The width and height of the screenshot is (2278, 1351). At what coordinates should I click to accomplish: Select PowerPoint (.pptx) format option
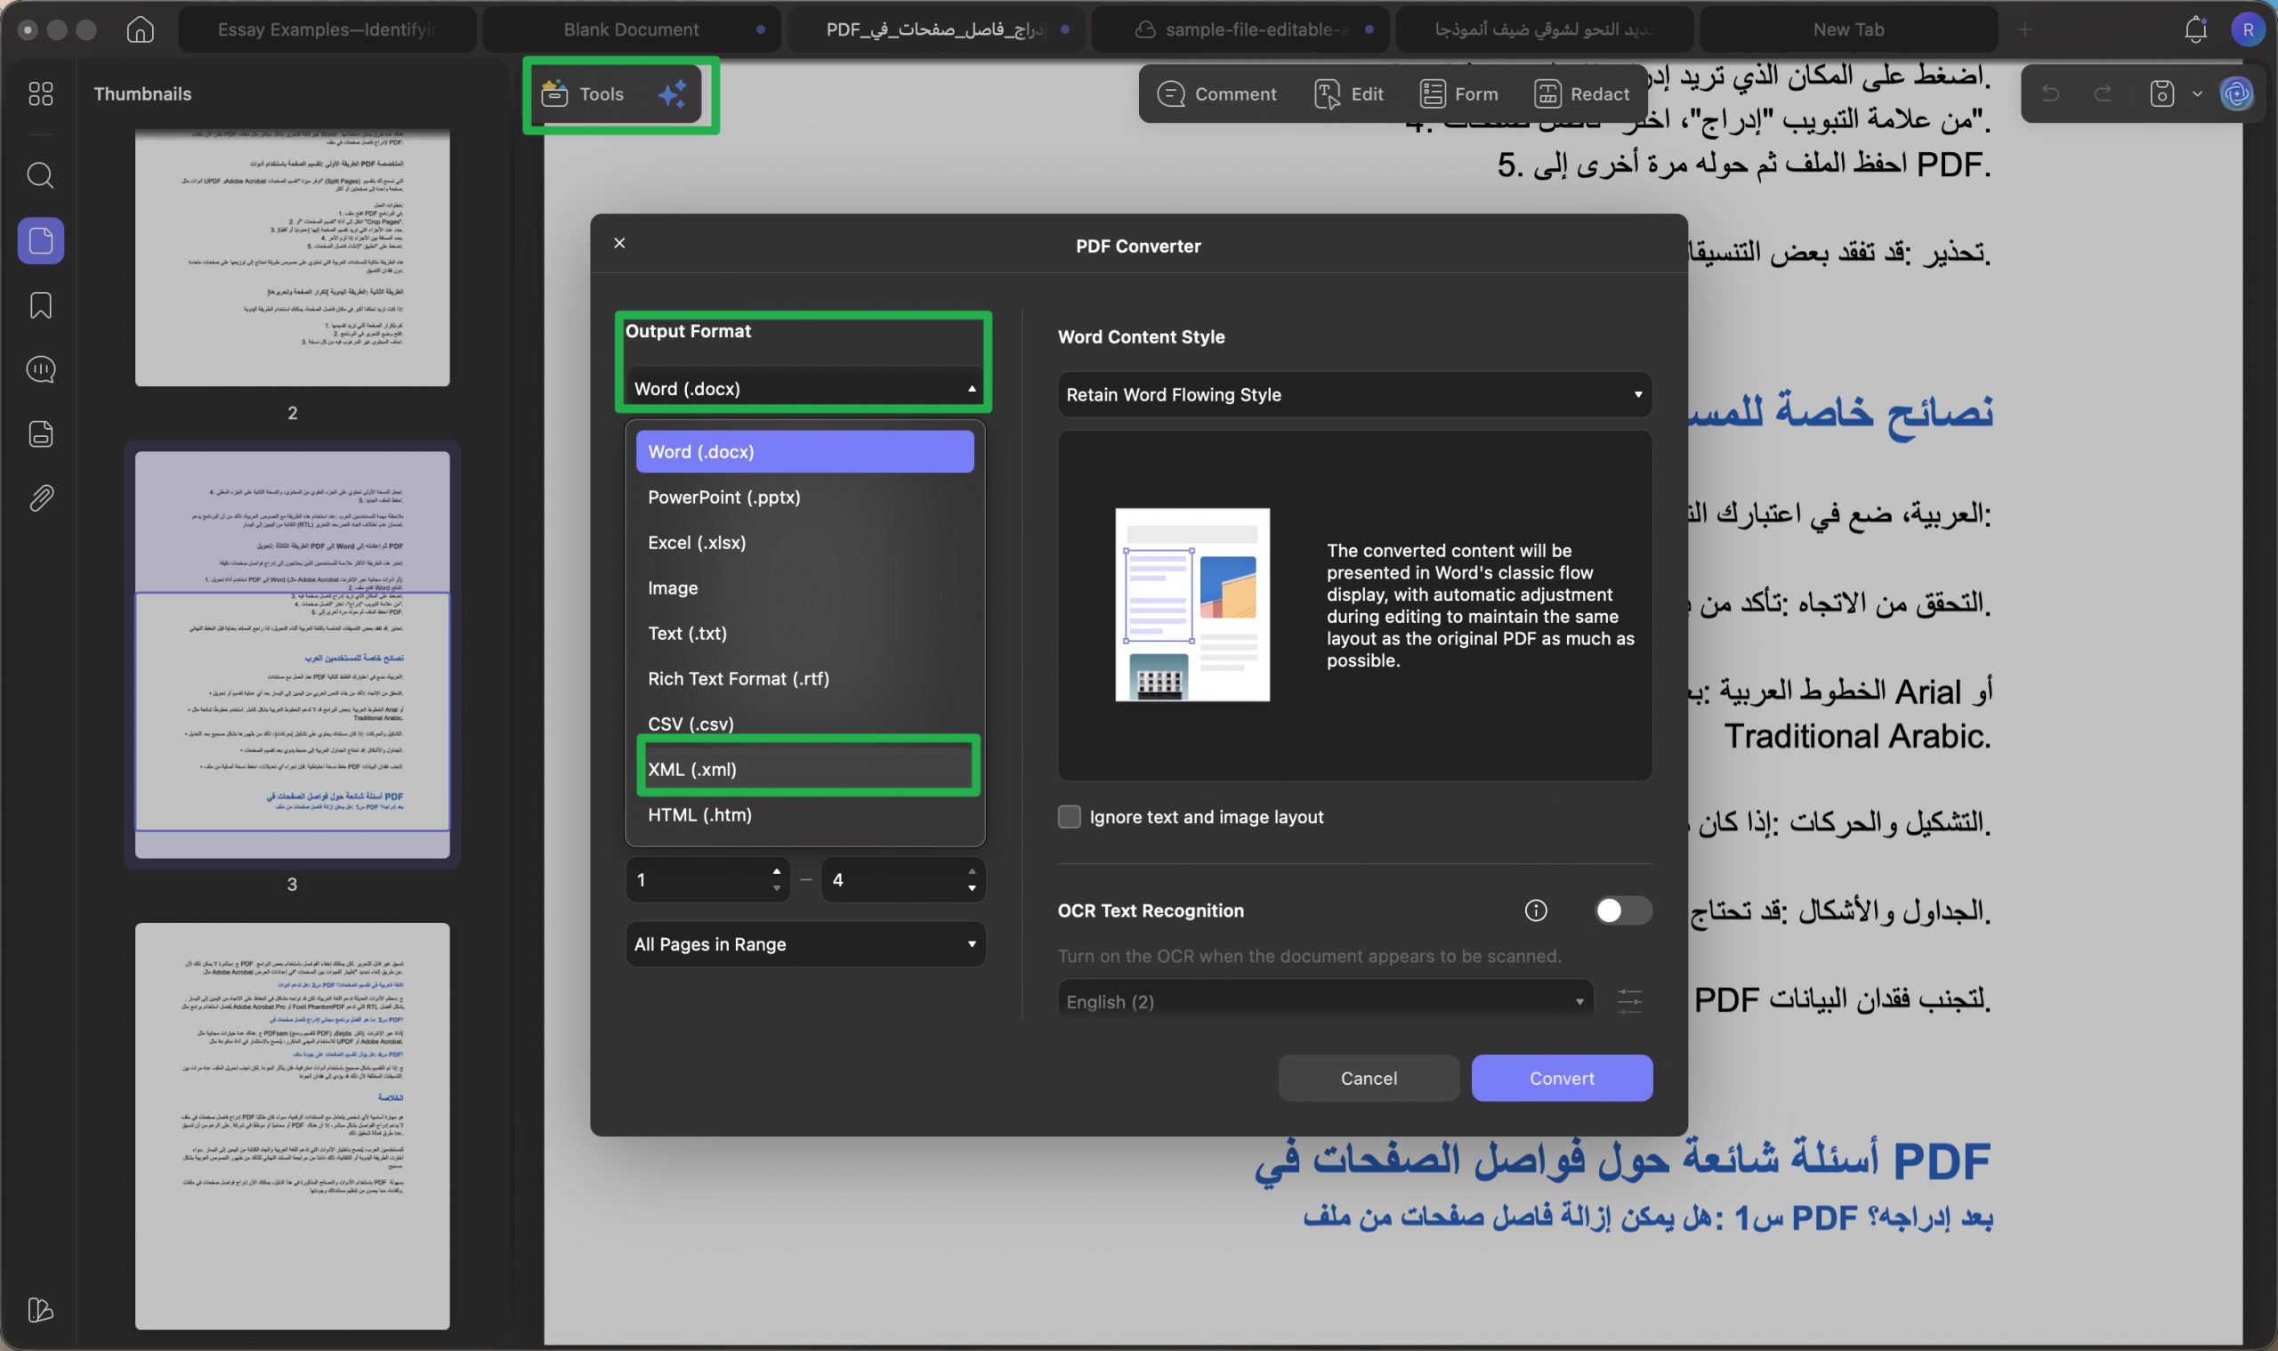point(805,498)
